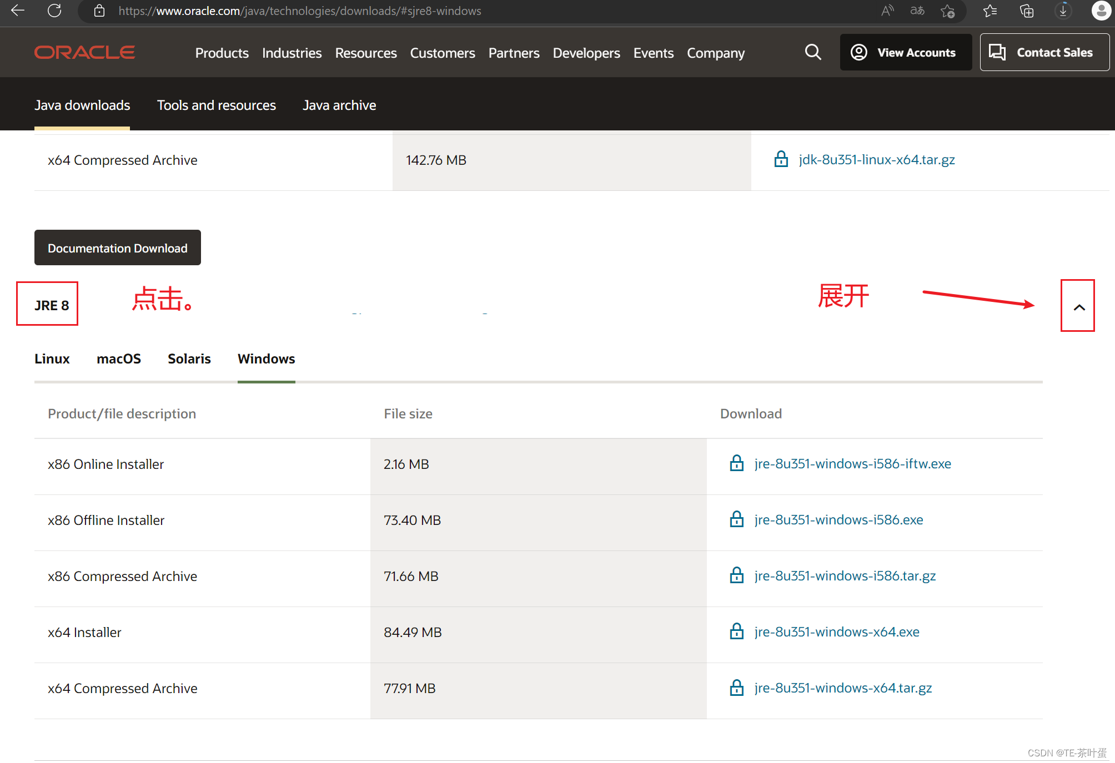Download jre-8u351-windows-i586-iftw.exe link

coord(852,463)
